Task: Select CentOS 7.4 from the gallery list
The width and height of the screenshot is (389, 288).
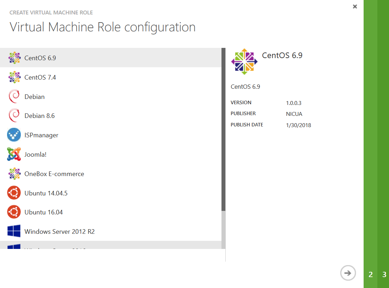Action: [x=111, y=77]
